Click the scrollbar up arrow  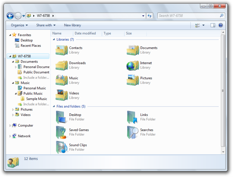(223, 33)
